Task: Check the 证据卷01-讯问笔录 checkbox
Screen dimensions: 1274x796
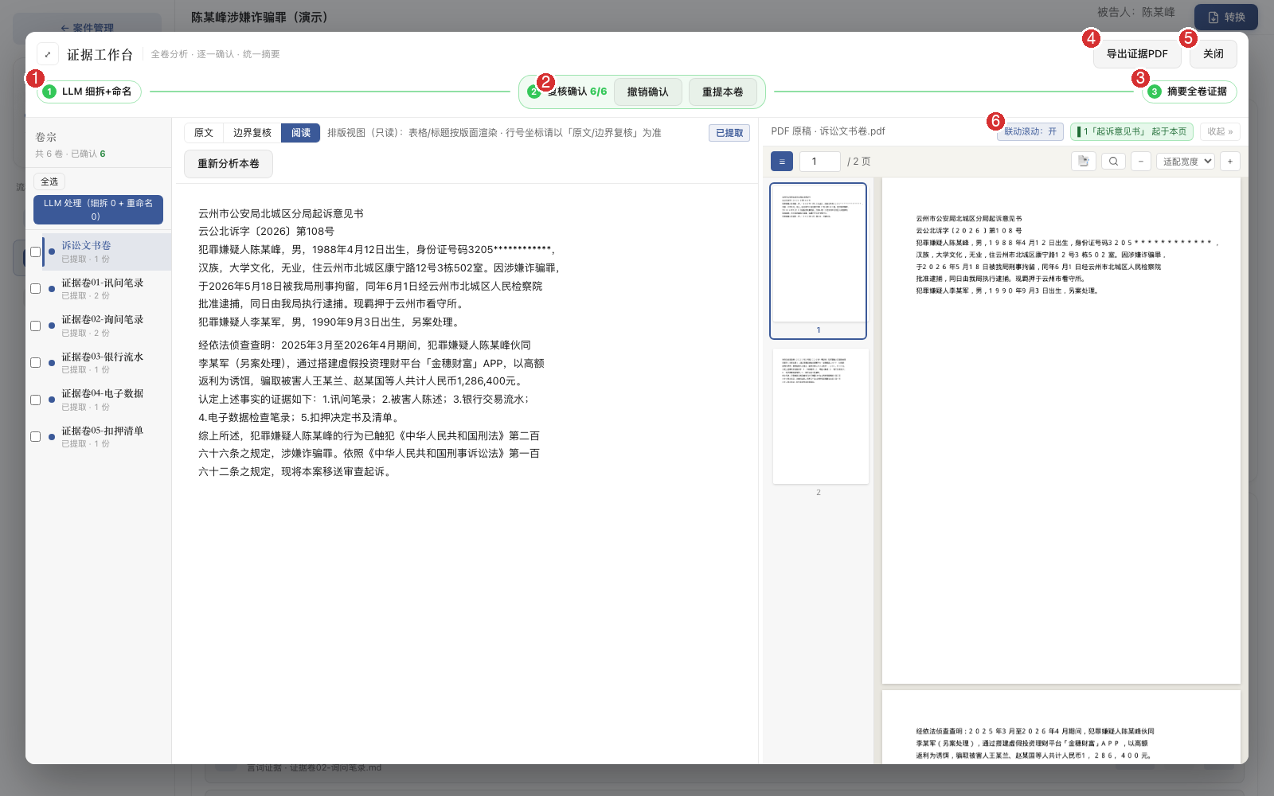Action: (35, 288)
